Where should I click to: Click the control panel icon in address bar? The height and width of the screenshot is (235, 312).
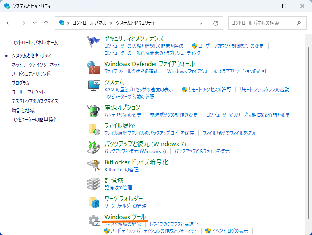pos(62,23)
